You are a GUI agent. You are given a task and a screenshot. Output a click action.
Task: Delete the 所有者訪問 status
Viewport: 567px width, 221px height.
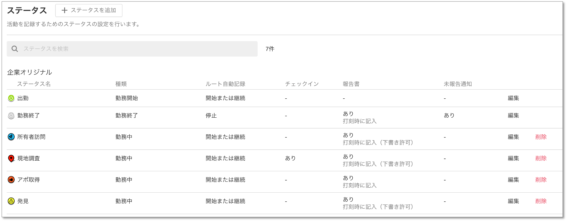tap(541, 137)
